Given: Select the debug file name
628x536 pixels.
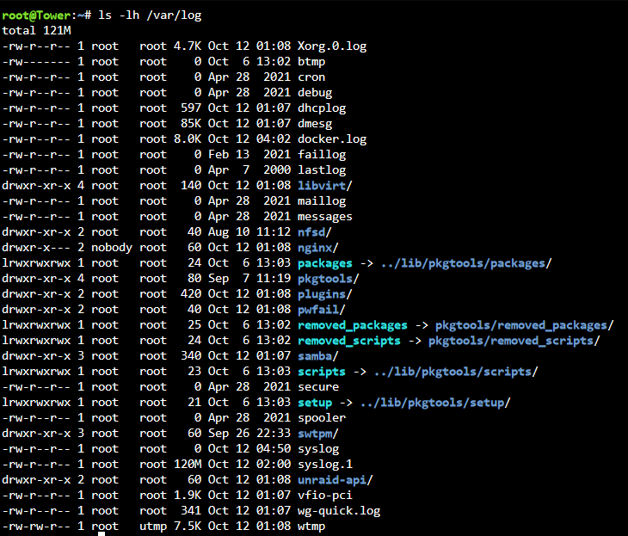Looking at the screenshot, I should 314,93.
